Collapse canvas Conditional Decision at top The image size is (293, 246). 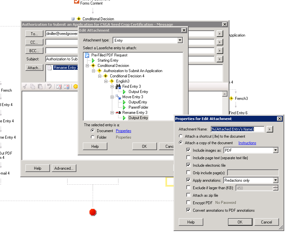click(x=73, y=19)
